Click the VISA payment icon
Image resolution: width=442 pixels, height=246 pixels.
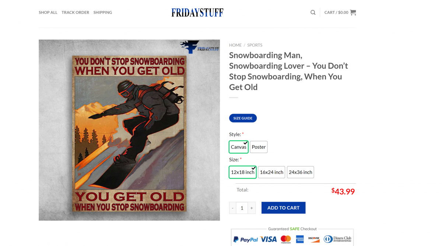269,239
